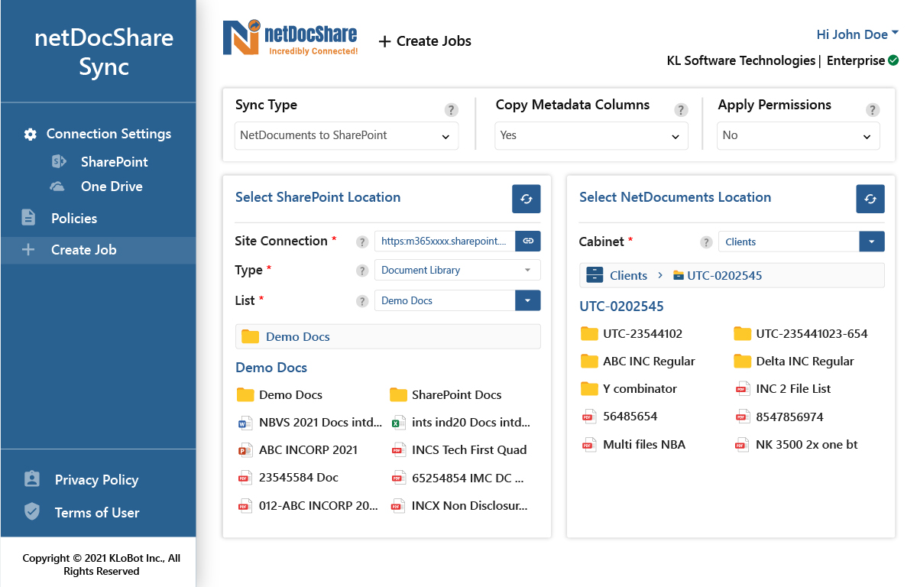Image resolution: width=917 pixels, height=587 pixels.
Task: Open the Apply Permissions dropdown
Action: tap(798, 135)
